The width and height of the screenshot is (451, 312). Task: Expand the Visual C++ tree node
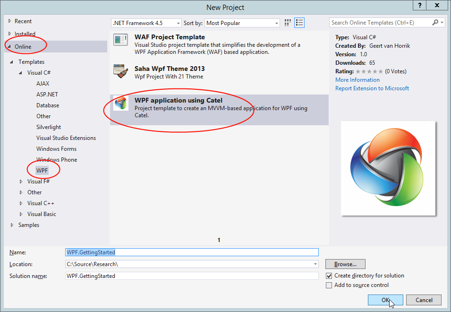point(21,203)
